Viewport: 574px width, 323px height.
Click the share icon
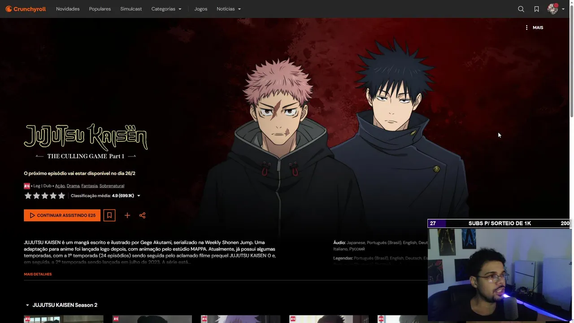point(142,215)
